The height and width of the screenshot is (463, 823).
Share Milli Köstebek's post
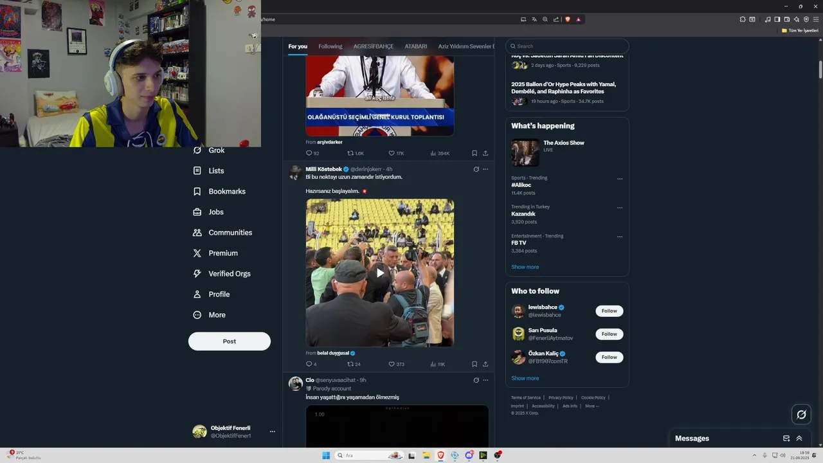click(485, 364)
